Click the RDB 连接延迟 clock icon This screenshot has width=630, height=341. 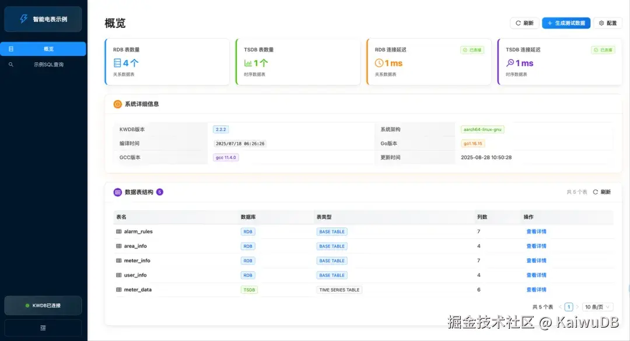point(379,63)
